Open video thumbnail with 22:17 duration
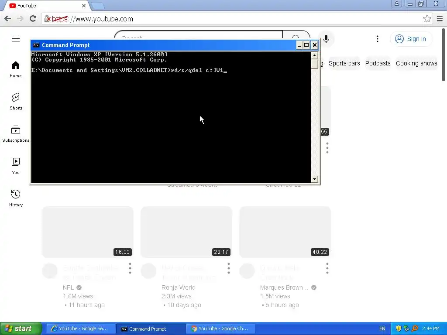The image size is (447, 335). [186, 232]
